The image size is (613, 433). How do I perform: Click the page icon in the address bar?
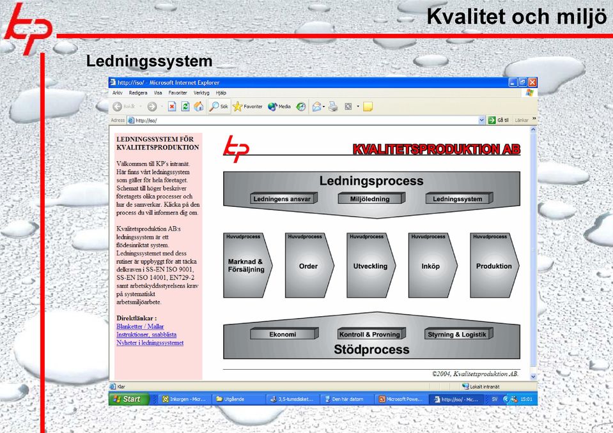[132, 120]
